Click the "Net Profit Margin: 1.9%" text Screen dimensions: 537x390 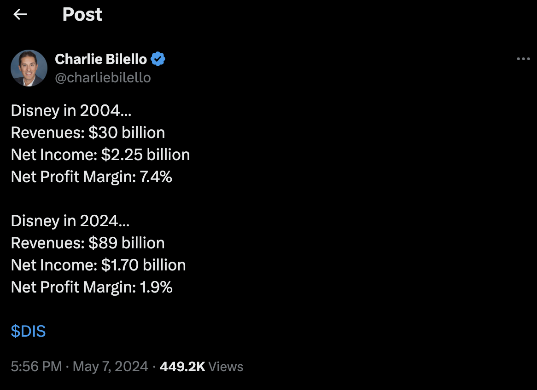pos(92,287)
